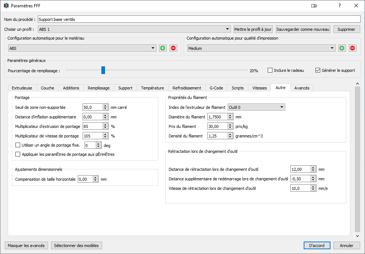Viewport: 365px width, 254px height.
Task: Click the Vitesse de rétractation changement d'outil field
Action: 301,188
